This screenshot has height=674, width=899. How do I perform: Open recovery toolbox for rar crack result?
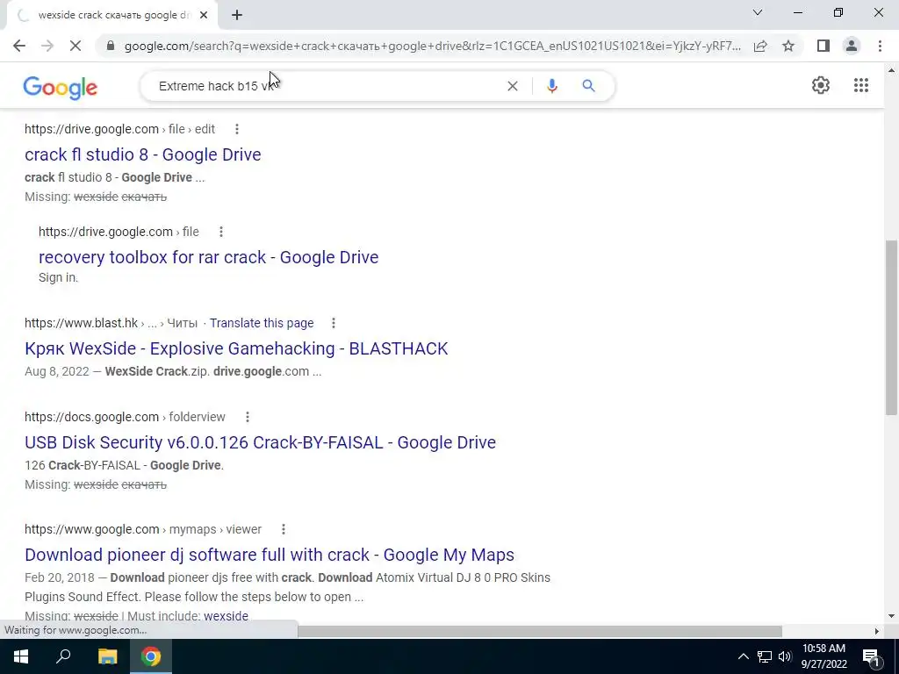coord(209,257)
